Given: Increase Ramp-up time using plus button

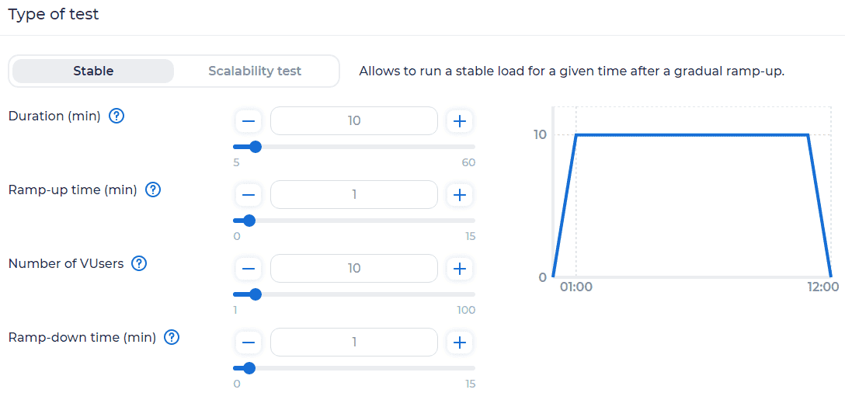Looking at the screenshot, I should (460, 195).
